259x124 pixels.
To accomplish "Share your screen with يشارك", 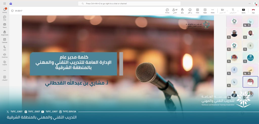I will (243, 11).
